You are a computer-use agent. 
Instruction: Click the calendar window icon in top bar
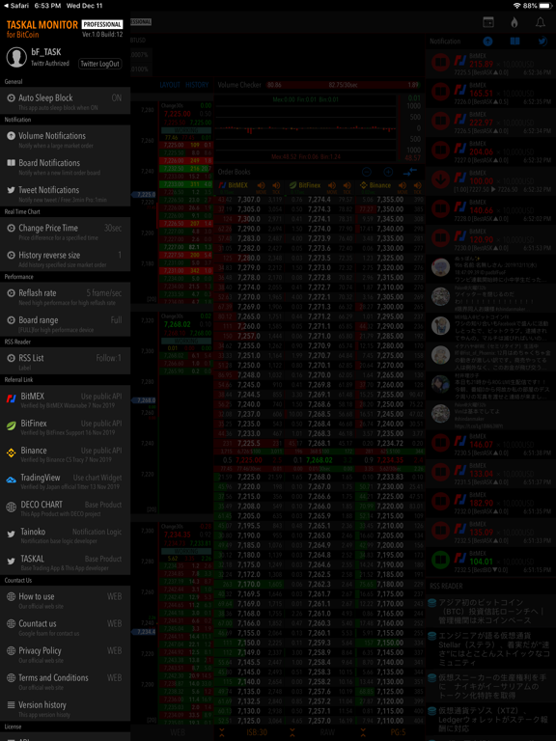pyautogui.click(x=487, y=22)
